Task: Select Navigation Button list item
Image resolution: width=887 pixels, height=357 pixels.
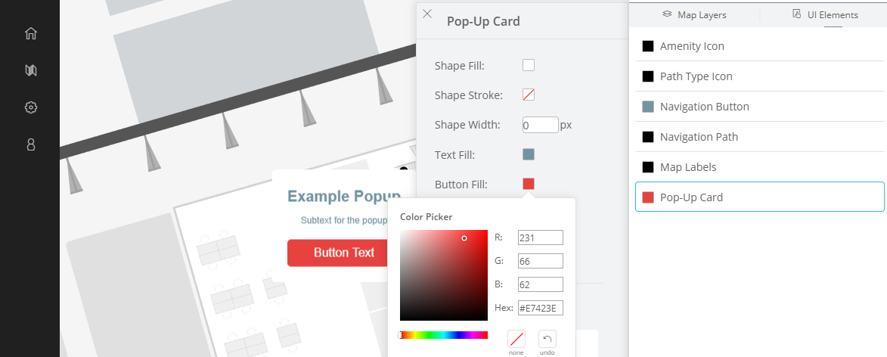Action: [x=759, y=107]
